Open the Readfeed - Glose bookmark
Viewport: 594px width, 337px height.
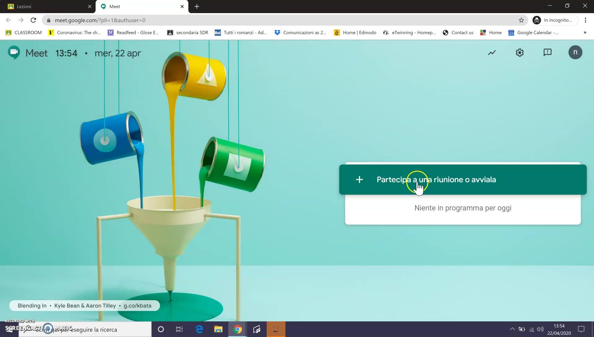tap(133, 32)
